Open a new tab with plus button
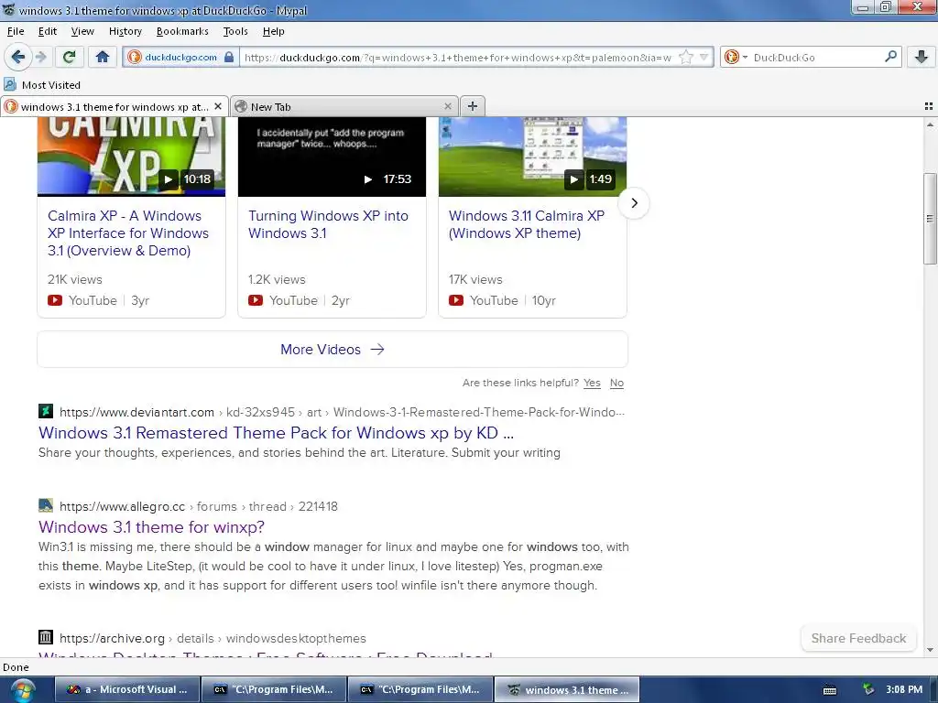938x703 pixels. click(x=473, y=106)
